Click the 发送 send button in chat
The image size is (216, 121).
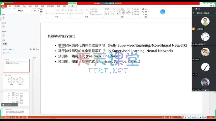[x=34, y=58]
